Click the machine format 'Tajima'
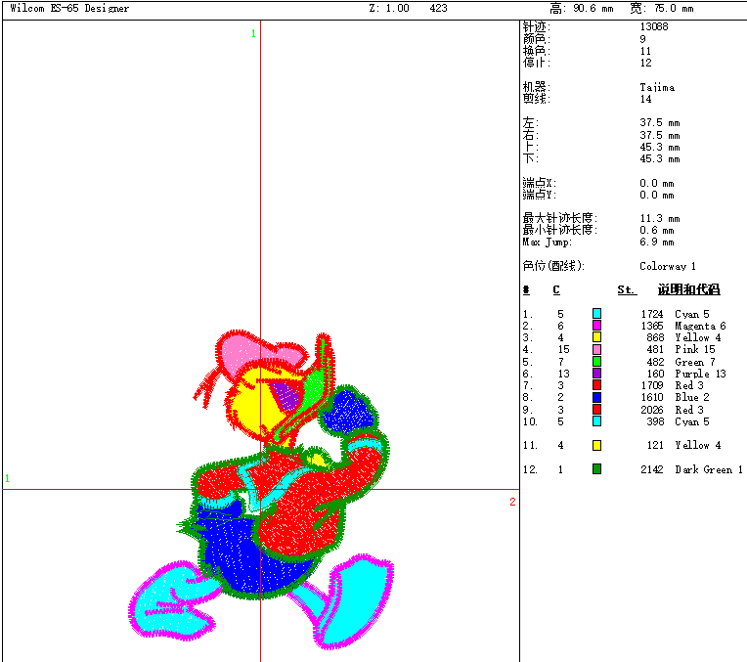747x662 pixels. point(657,87)
